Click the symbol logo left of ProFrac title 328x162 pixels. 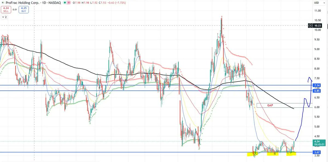pyautogui.click(x=3, y=3)
